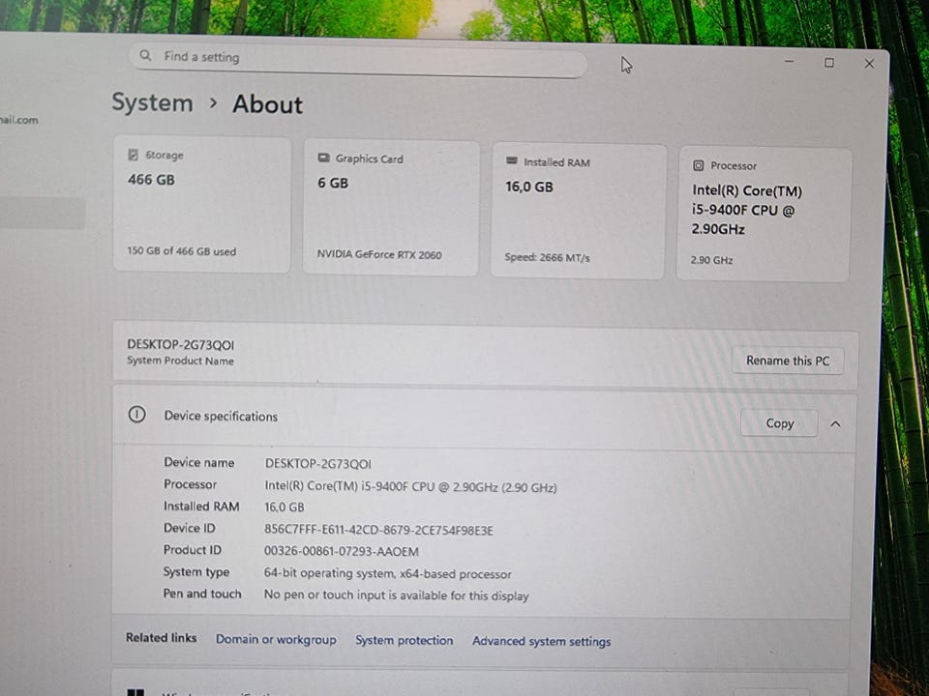Click the Device specifications header title

221,416
